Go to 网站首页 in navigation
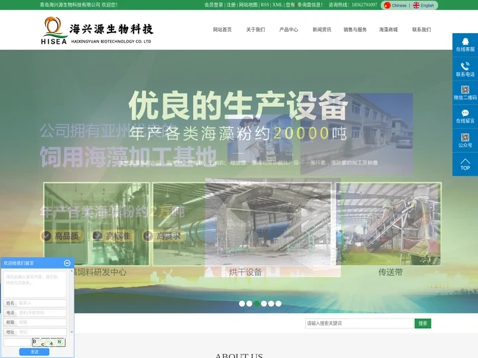The height and width of the screenshot is (358, 478). pyautogui.click(x=222, y=30)
